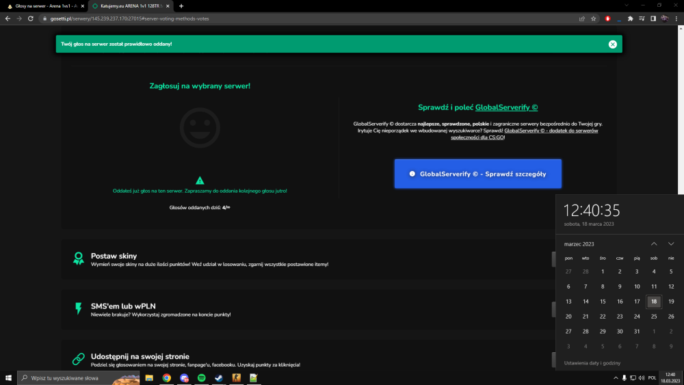Switch to the Głosy na serwer tab

pos(46,6)
